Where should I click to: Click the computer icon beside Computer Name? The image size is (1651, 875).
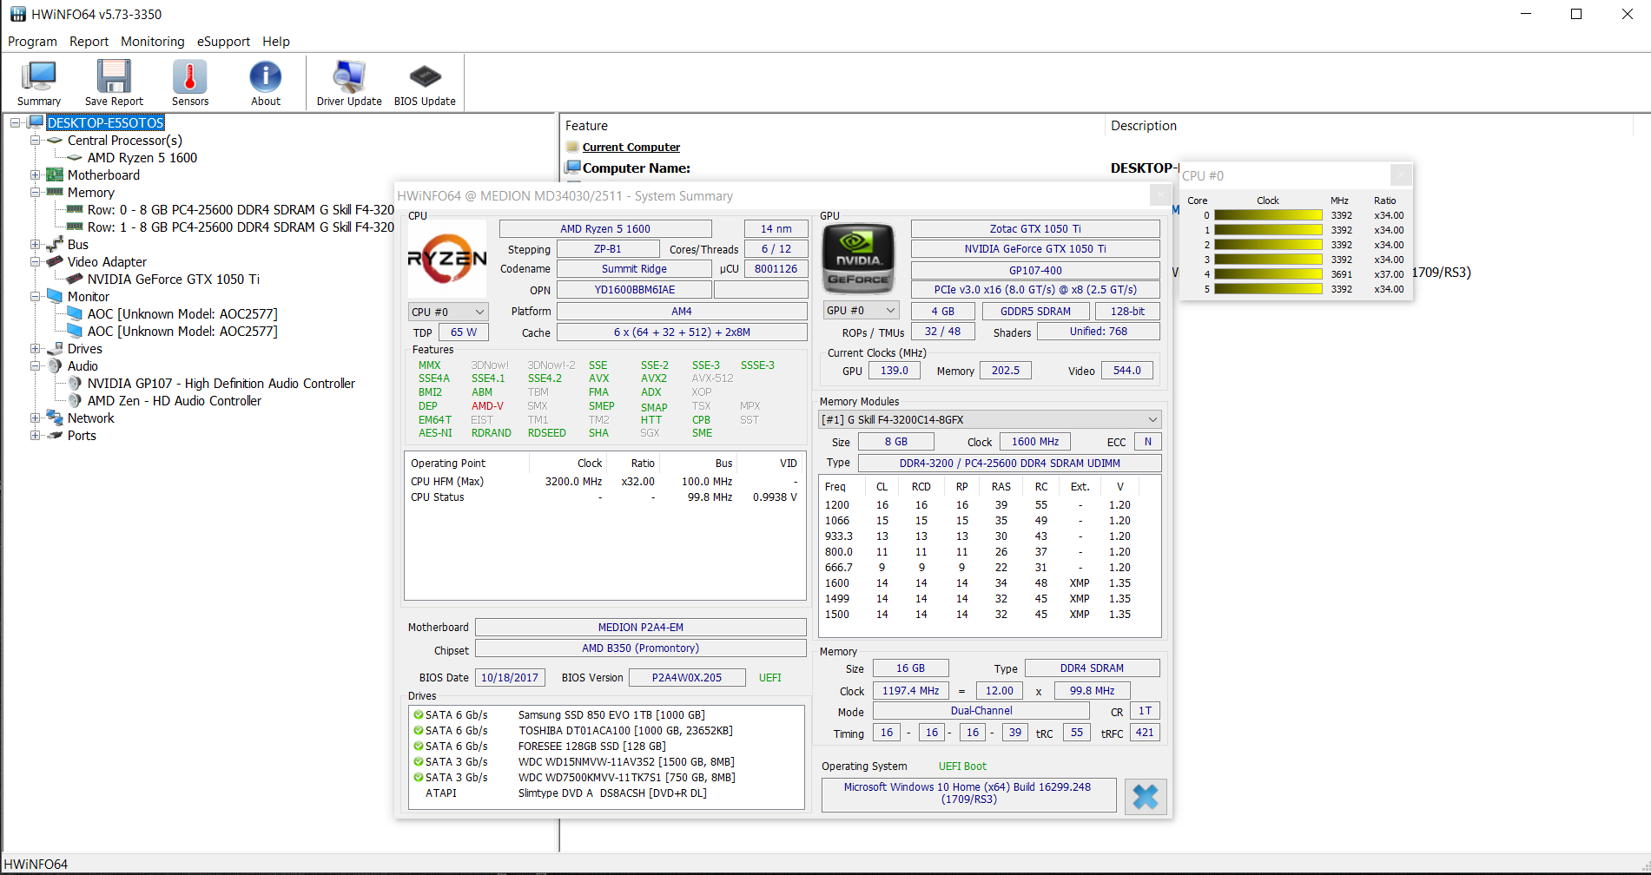pyautogui.click(x=572, y=168)
